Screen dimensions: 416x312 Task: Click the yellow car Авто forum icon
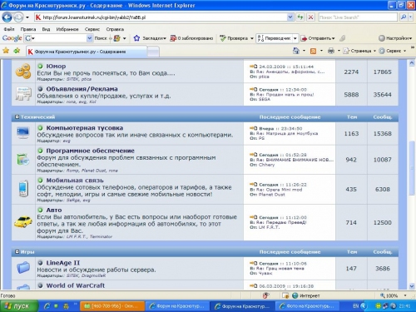pos(23,222)
